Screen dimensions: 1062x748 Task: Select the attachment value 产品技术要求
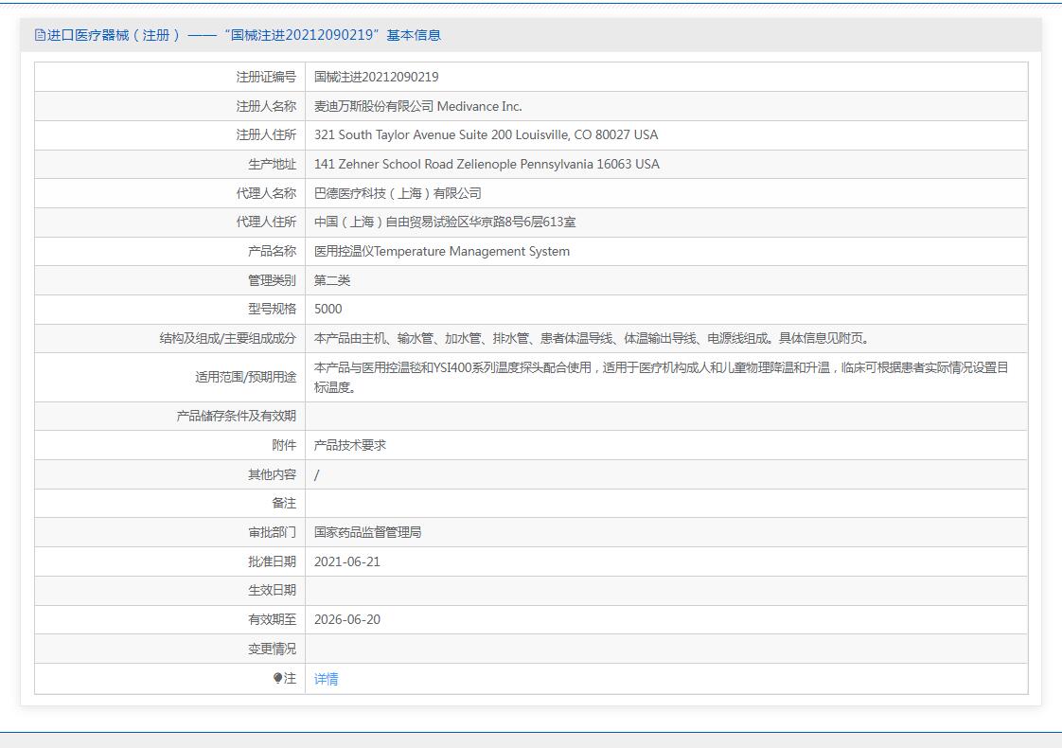tap(350, 445)
